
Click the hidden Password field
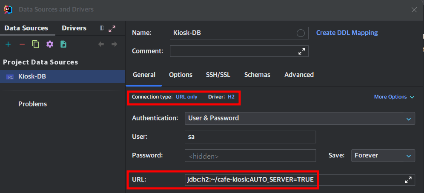250,156
